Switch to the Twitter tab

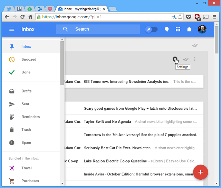coord(9,9)
